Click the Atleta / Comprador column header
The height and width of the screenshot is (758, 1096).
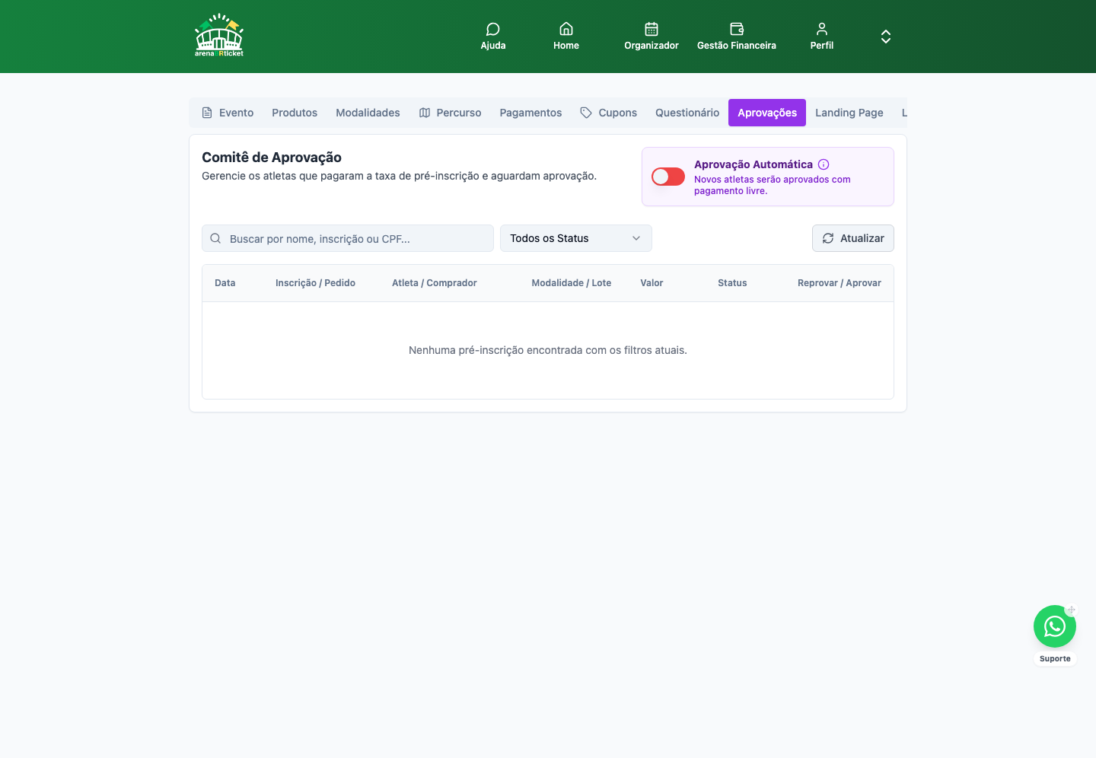coord(435,283)
